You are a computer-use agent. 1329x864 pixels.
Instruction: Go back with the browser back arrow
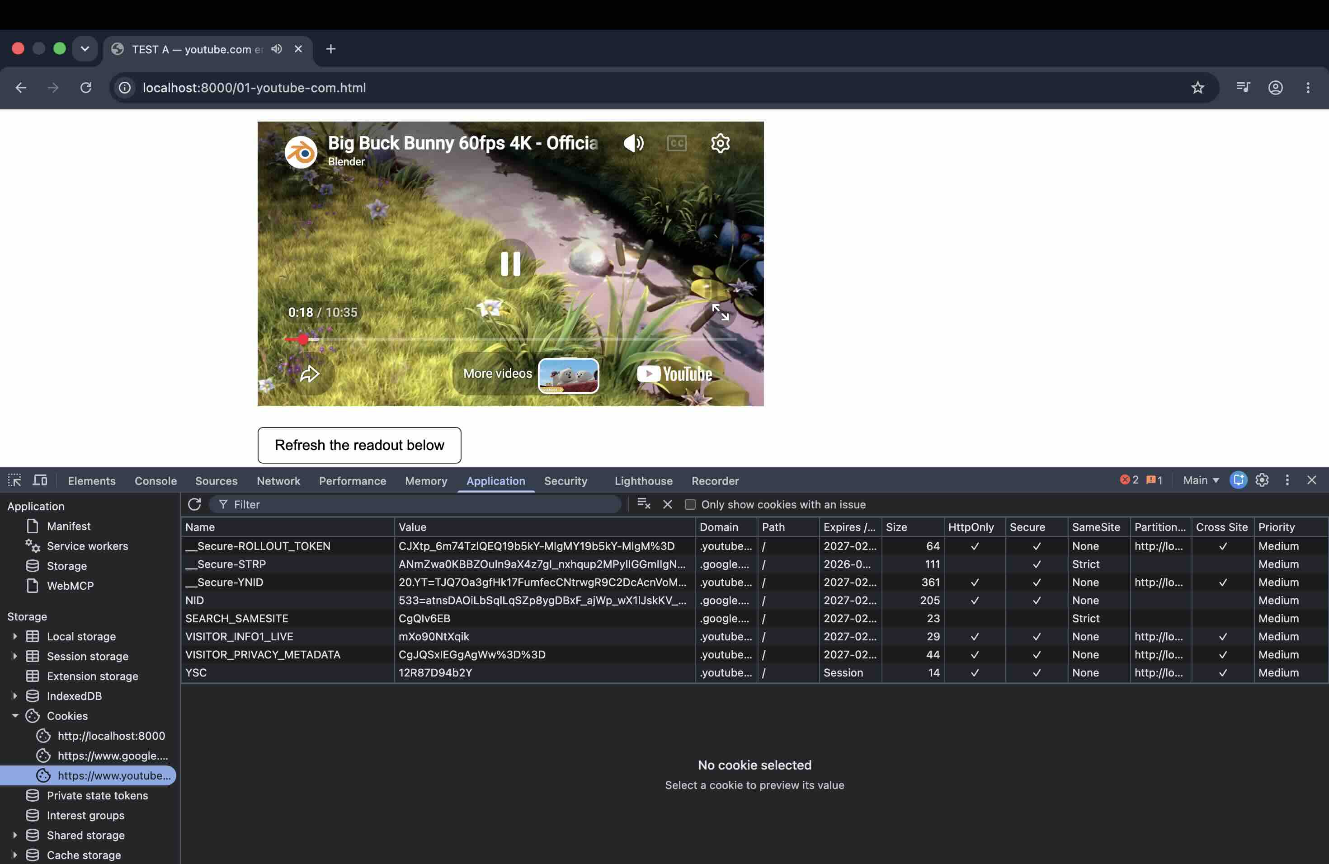click(x=21, y=88)
